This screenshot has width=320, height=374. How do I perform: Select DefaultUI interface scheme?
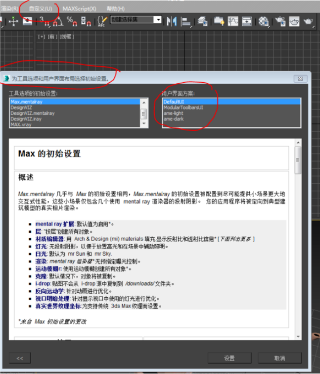(231, 102)
